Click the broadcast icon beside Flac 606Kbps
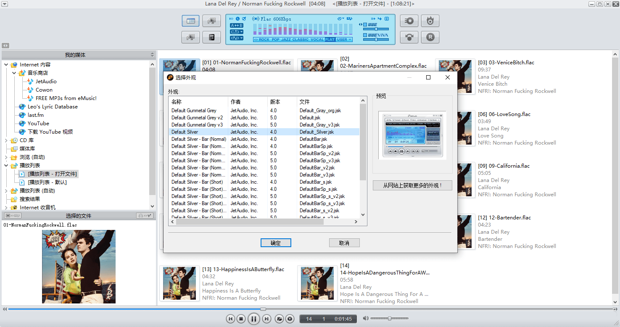This screenshot has width=620, height=327. 256,18
